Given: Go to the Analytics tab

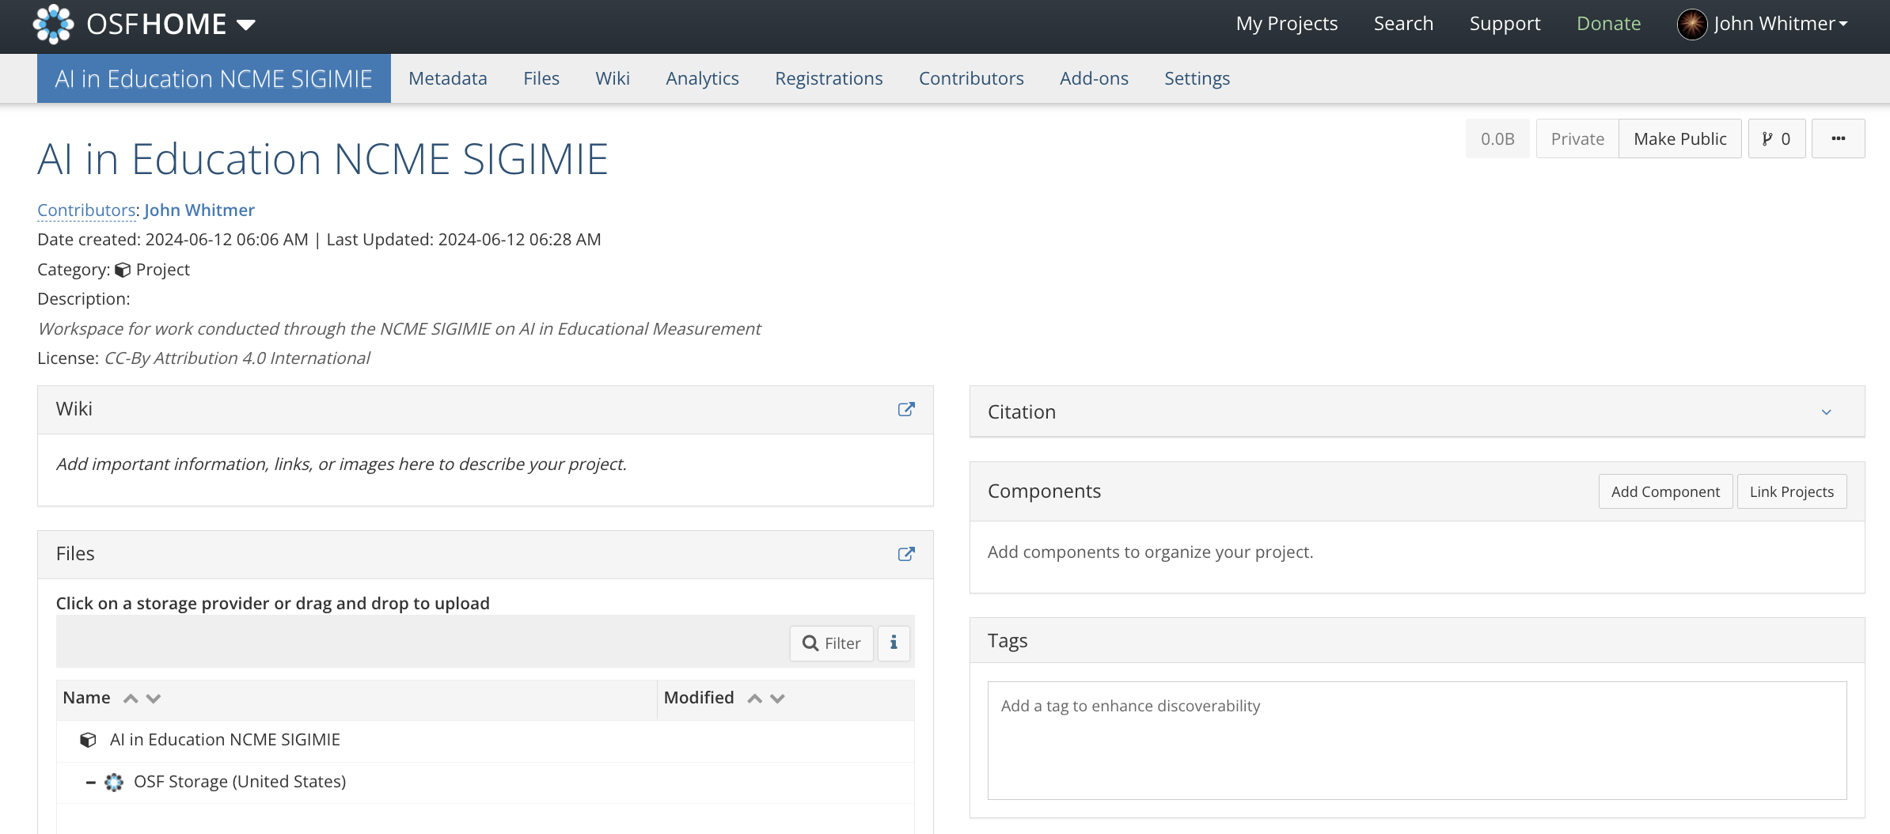Looking at the screenshot, I should (x=702, y=78).
